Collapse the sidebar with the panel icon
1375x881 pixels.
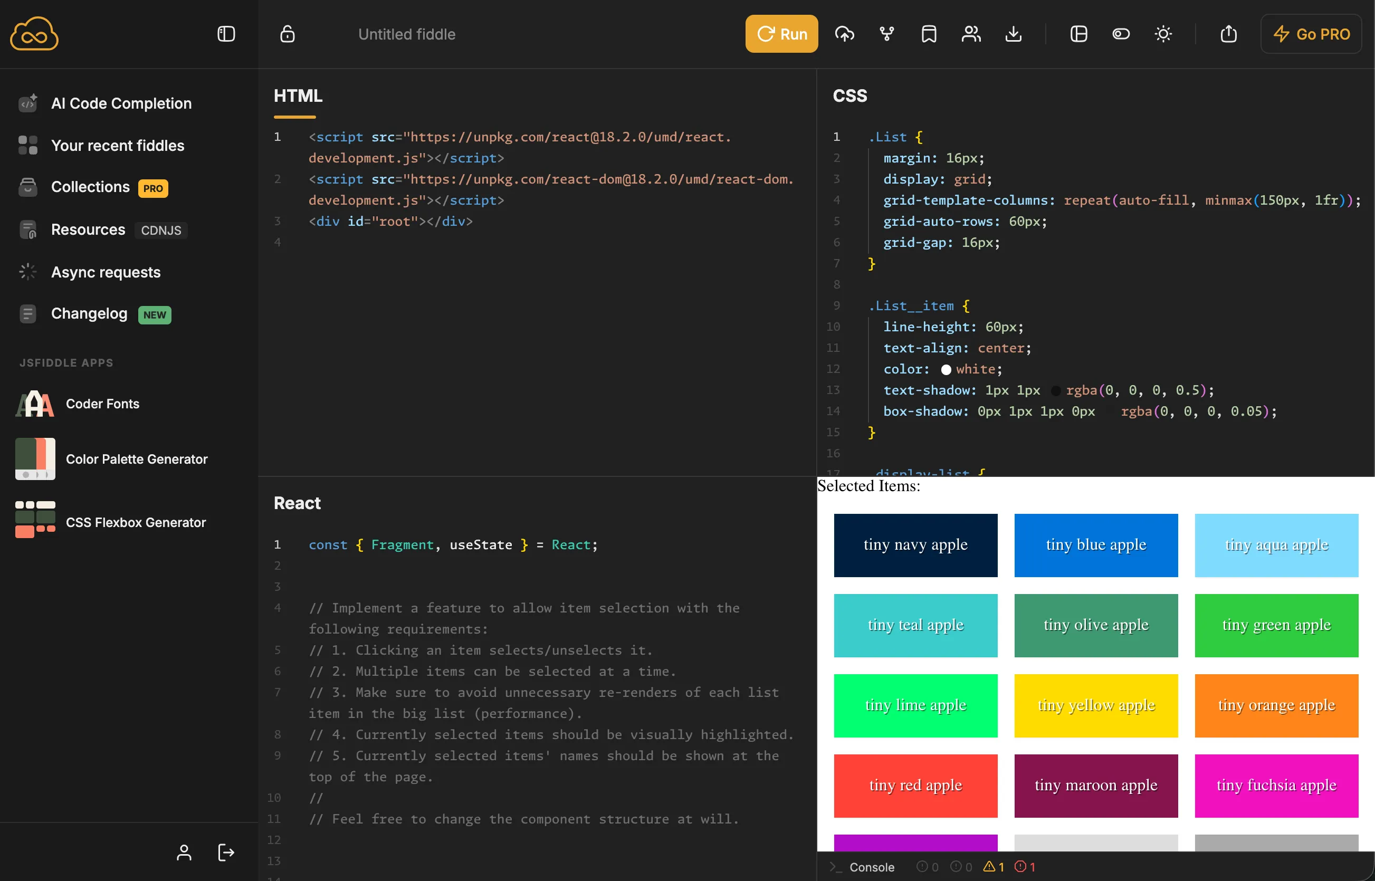(x=225, y=34)
